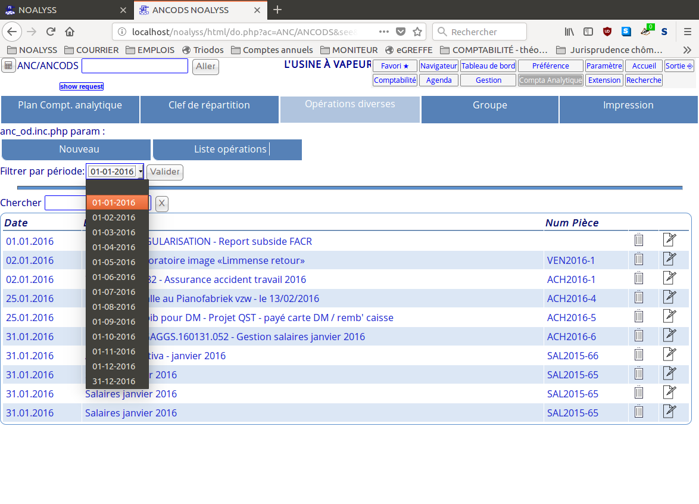
Task: Reload the page with browser refresh icon
Action: (51, 32)
